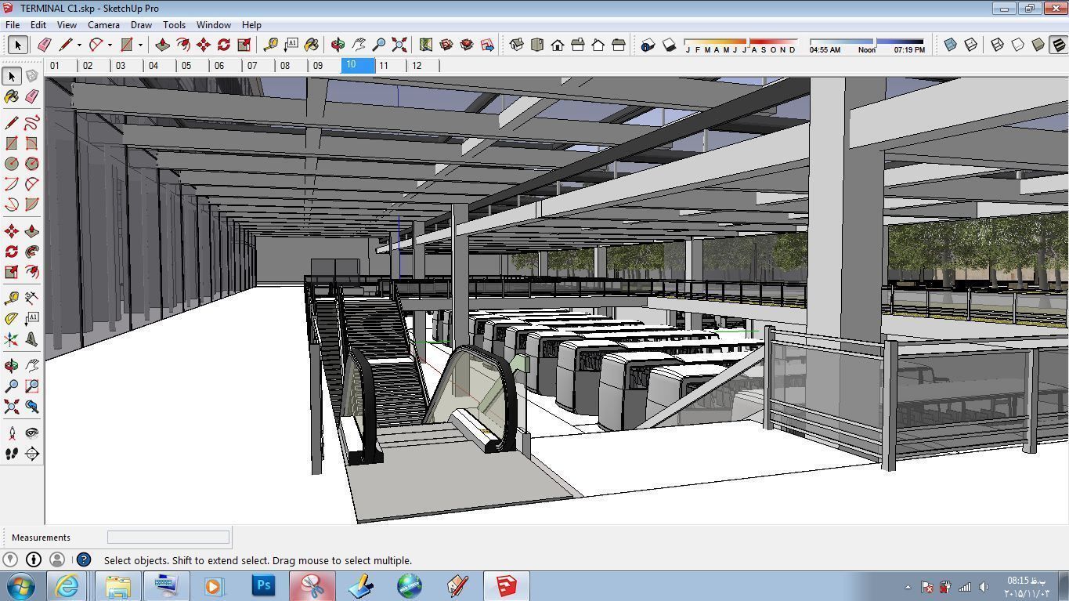
Task: Select the Eraser tool in top toolbar
Action: 45,45
